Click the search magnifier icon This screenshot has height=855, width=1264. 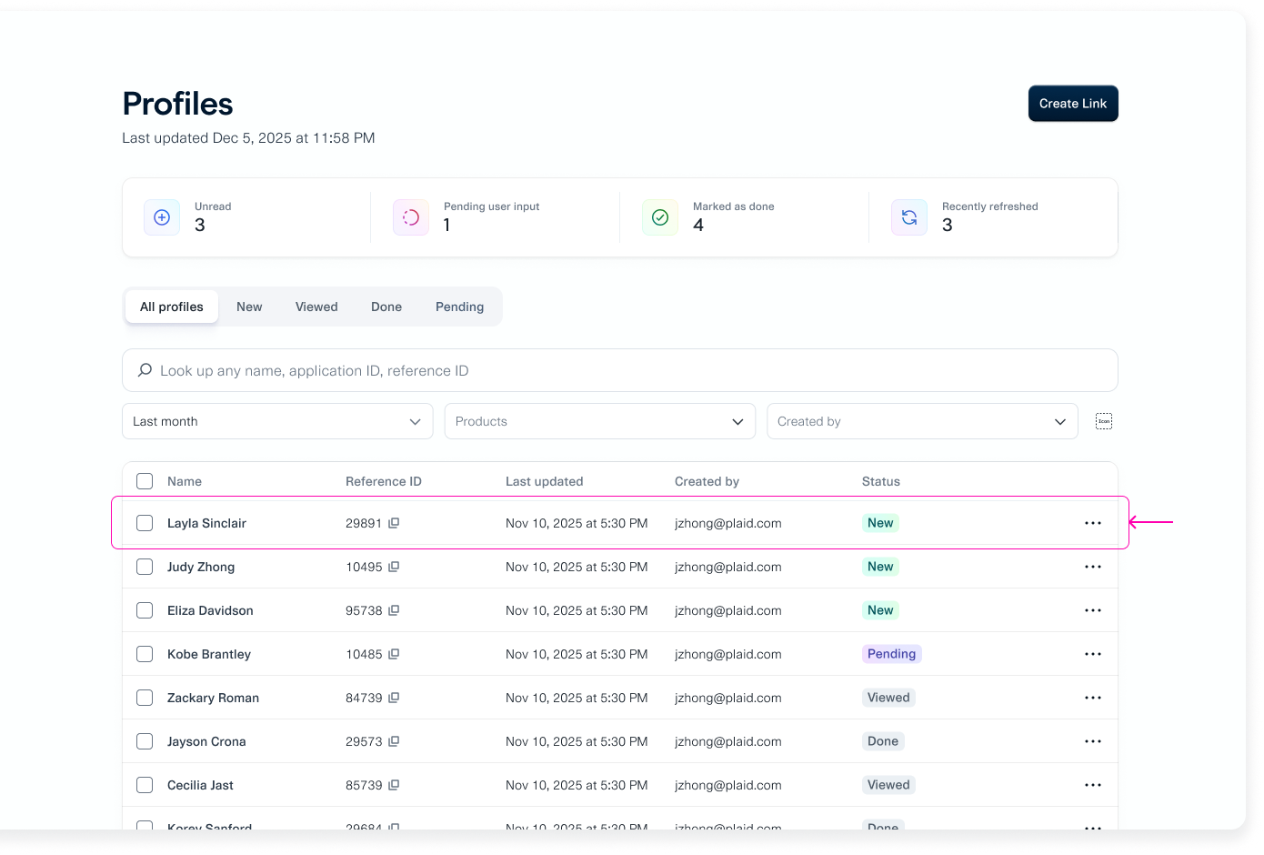pyautogui.click(x=145, y=370)
